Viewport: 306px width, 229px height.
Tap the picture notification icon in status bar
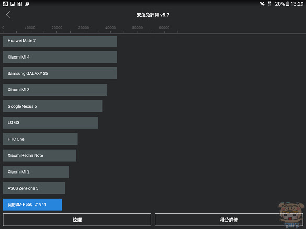click(13, 4)
